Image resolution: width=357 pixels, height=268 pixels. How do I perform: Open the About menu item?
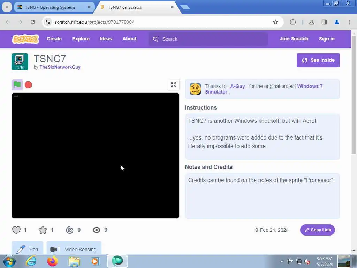pos(129,39)
